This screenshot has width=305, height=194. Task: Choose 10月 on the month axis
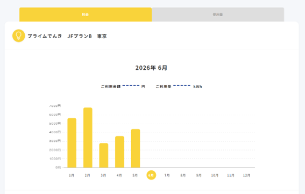click(215, 175)
